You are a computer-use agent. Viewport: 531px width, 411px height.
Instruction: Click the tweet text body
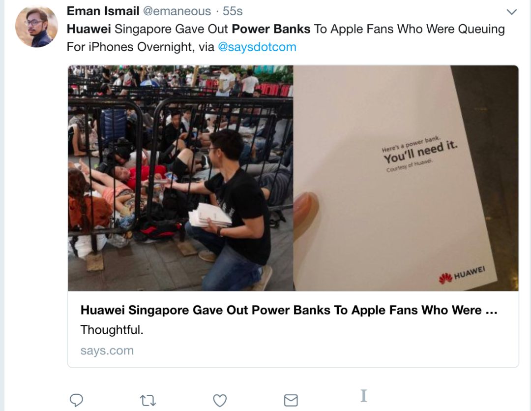(x=286, y=38)
